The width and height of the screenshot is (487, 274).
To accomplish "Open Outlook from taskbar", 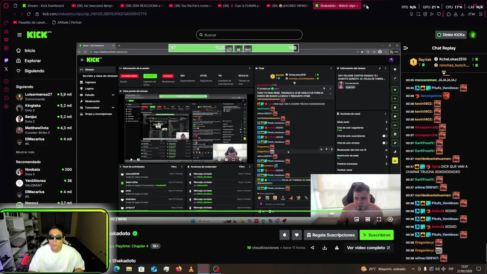I will tap(154, 269).
